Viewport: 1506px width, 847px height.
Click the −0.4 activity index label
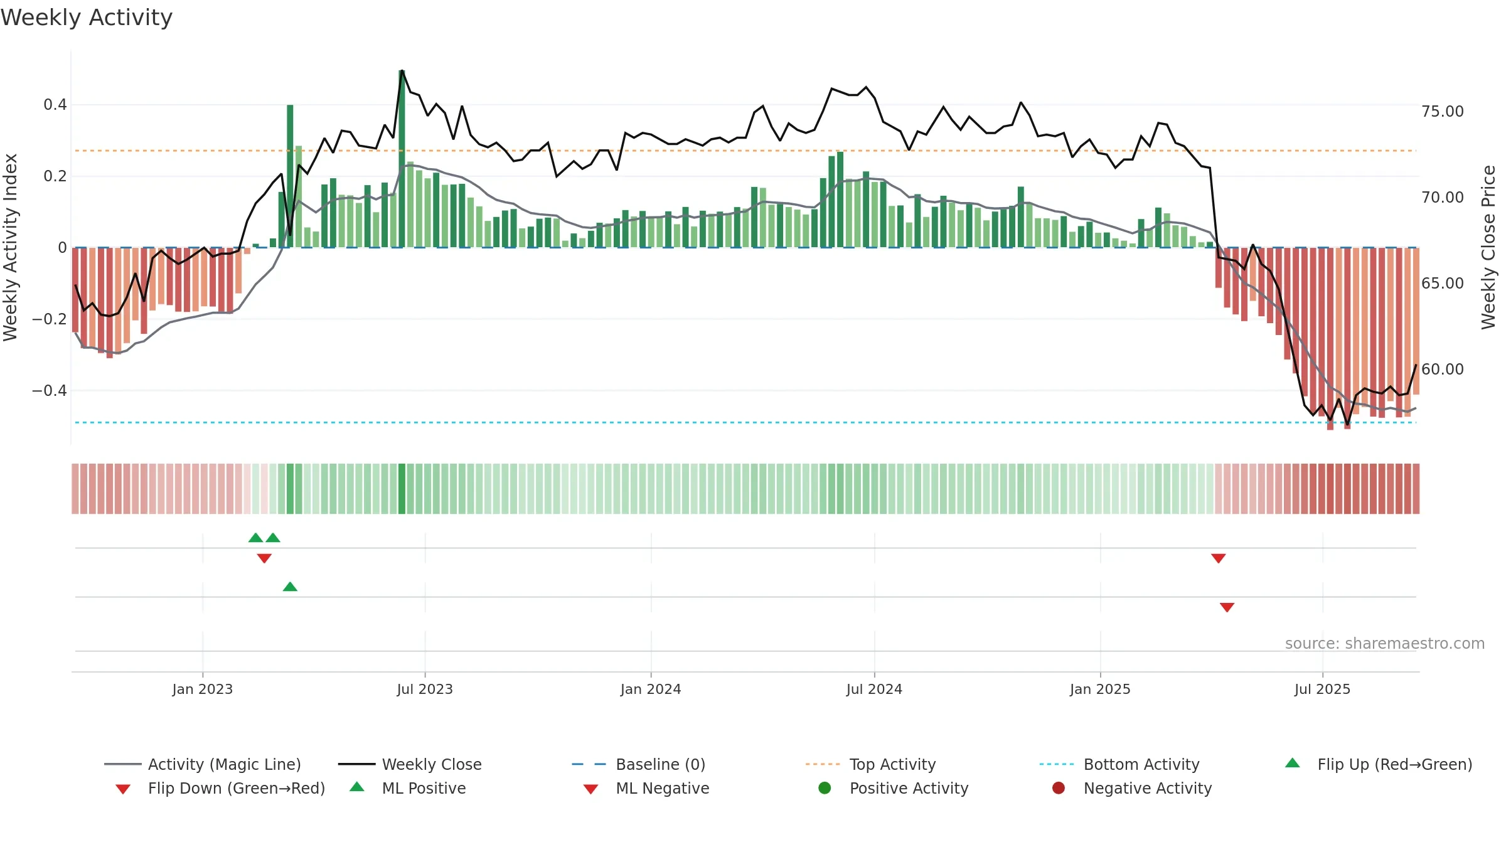click(50, 391)
